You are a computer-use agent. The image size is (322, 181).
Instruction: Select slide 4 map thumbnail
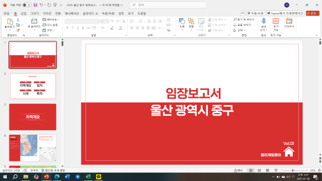click(33, 148)
